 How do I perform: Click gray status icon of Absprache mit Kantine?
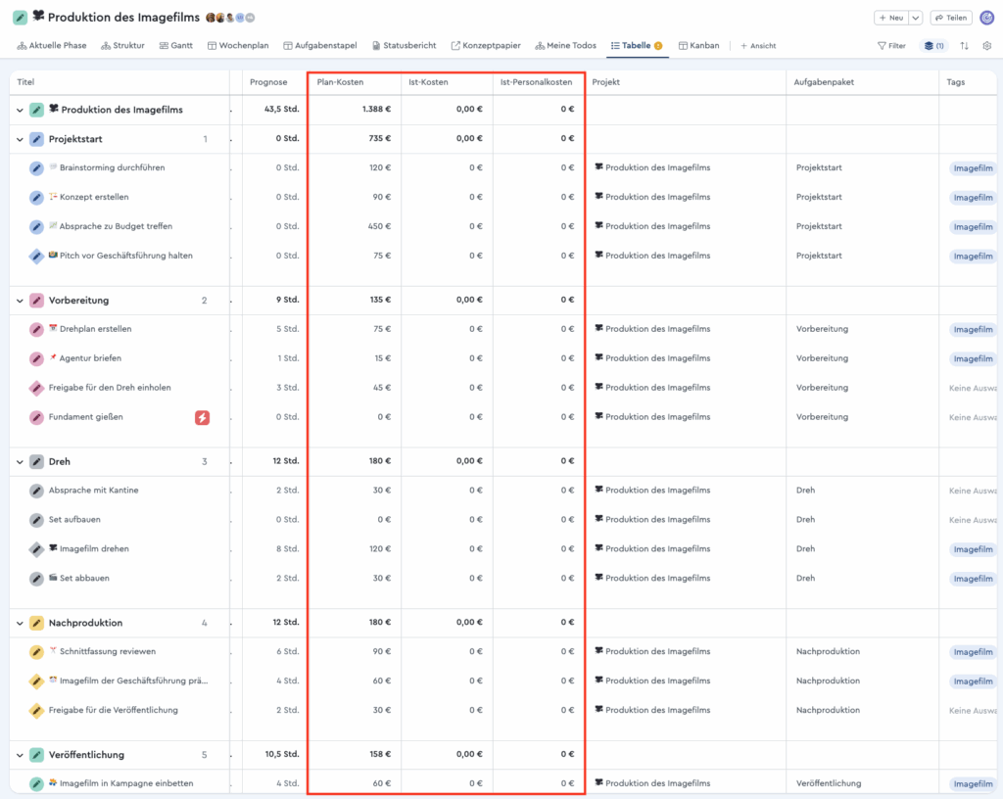[x=36, y=491]
